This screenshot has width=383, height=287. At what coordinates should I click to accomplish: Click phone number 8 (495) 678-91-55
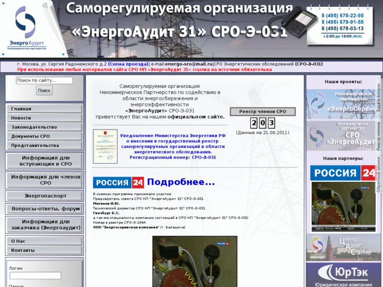point(342,22)
